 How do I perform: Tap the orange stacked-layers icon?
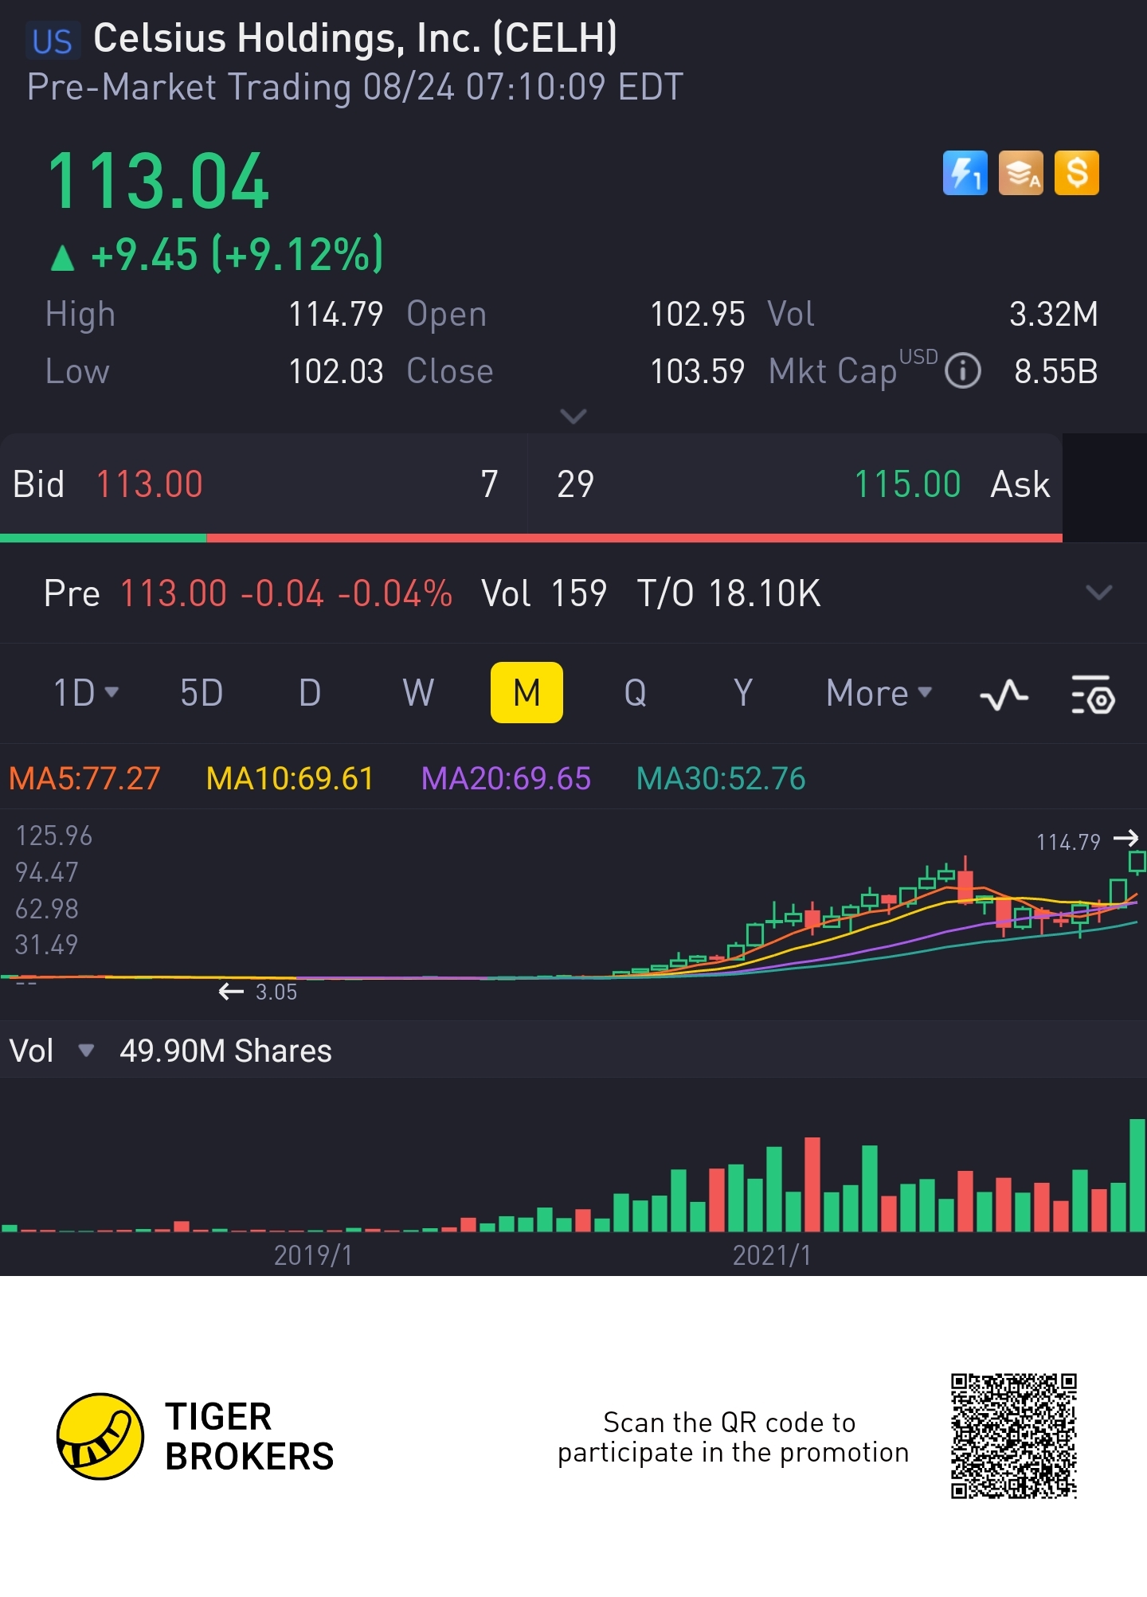pos(1020,173)
